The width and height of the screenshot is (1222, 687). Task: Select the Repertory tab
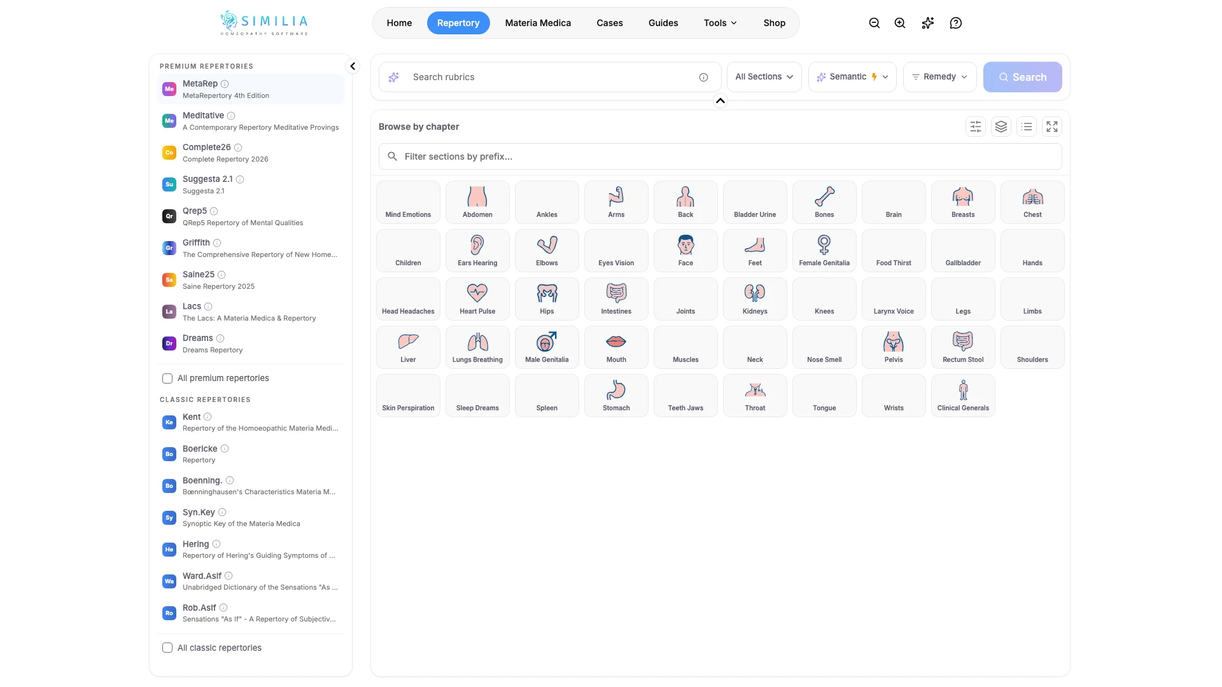coord(458,23)
